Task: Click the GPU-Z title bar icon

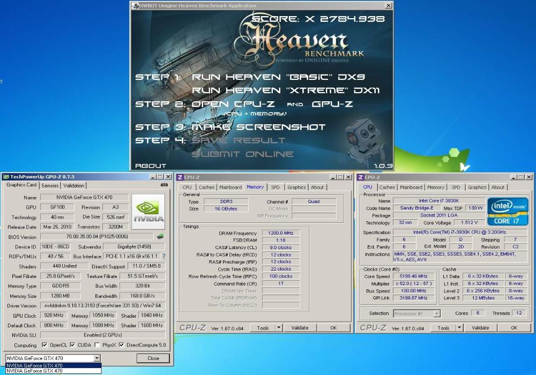Action: pyautogui.click(x=6, y=177)
